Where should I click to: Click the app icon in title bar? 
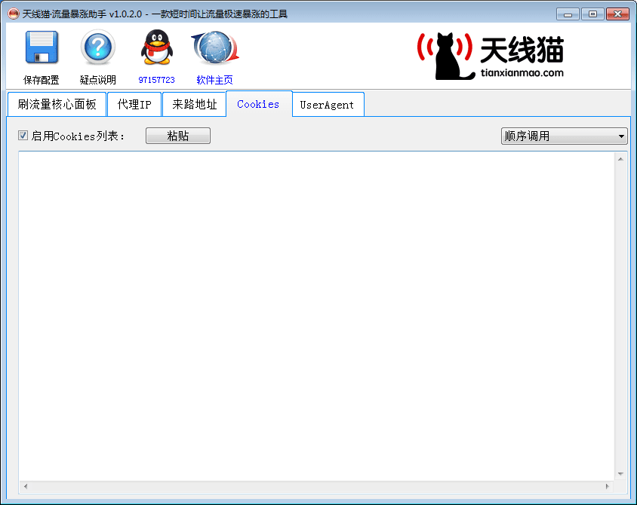click(14, 14)
